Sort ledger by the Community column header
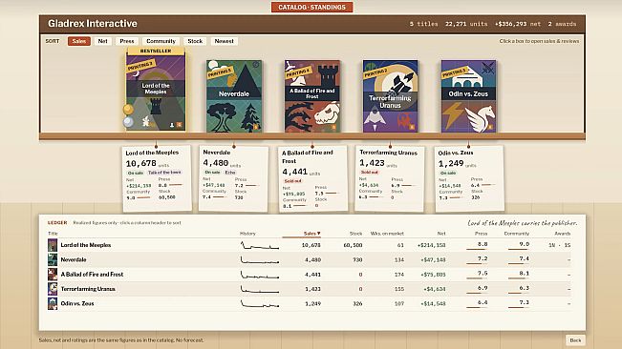This screenshot has width=622, height=349. pyautogui.click(x=517, y=234)
